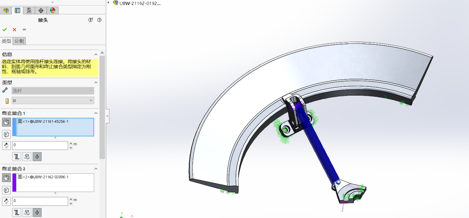
Task: Select the 类型 tab
Action: point(7,41)
